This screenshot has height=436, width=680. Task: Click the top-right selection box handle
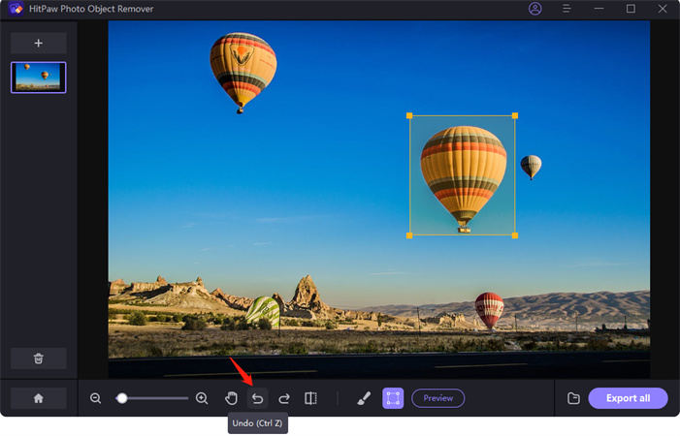tap(515, 115)
